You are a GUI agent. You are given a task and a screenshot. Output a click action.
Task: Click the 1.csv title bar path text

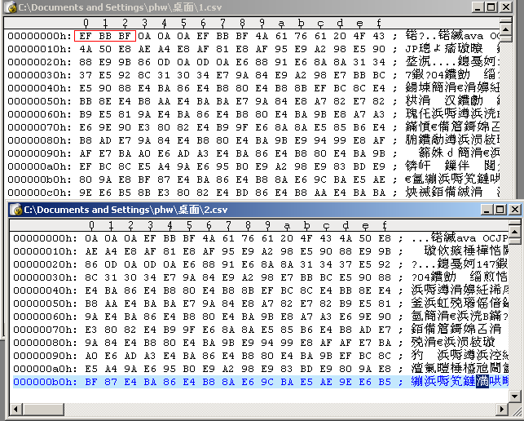tap(120, 7)
